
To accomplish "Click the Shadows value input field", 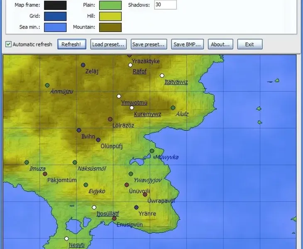I will pos(166,5).
